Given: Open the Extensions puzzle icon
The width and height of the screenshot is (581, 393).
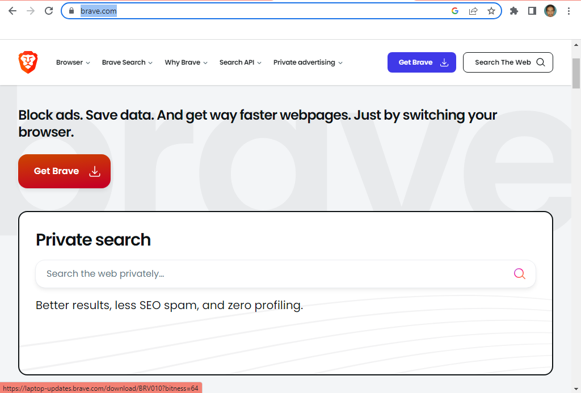Looking at the screenshot, I should click(514, 11).
